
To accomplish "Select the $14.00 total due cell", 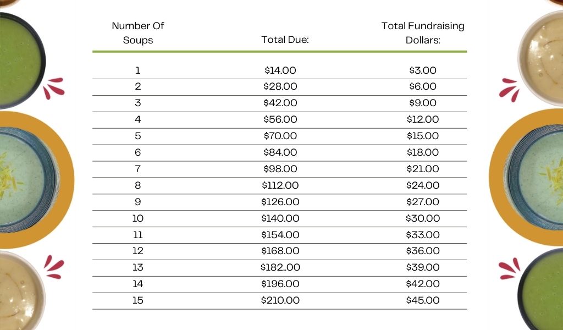I will [280, 70].
